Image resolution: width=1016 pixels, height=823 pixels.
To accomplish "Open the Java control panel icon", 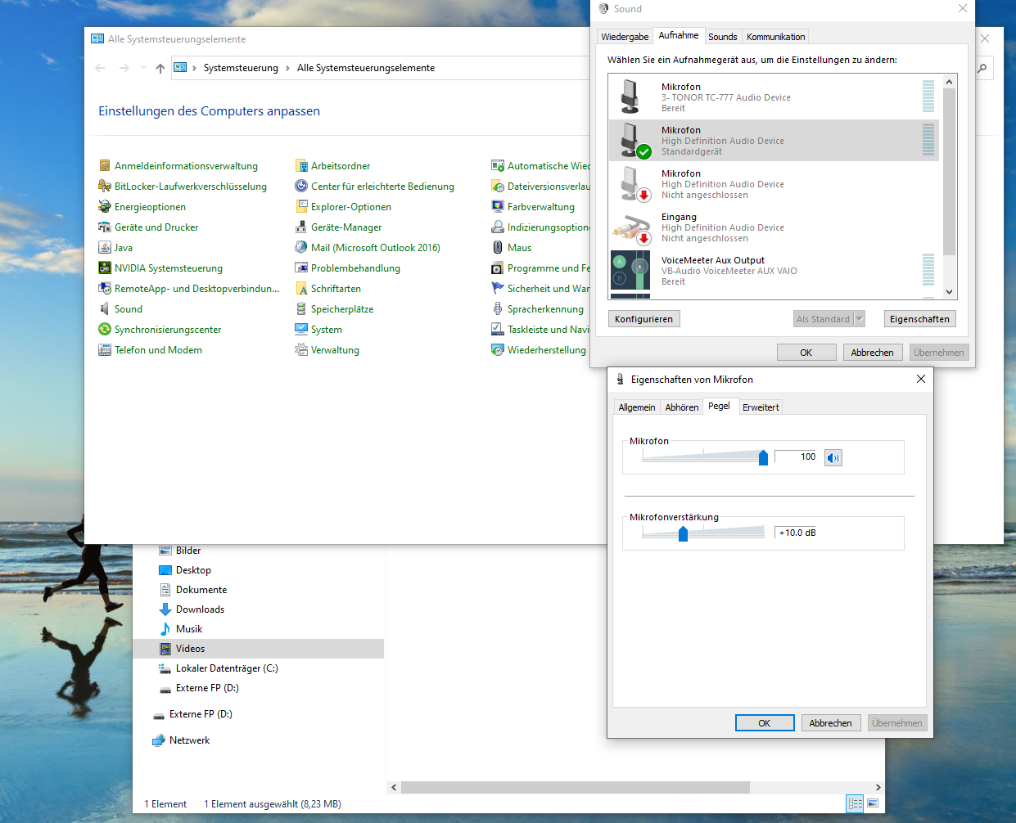I will (x=105, y=248).
